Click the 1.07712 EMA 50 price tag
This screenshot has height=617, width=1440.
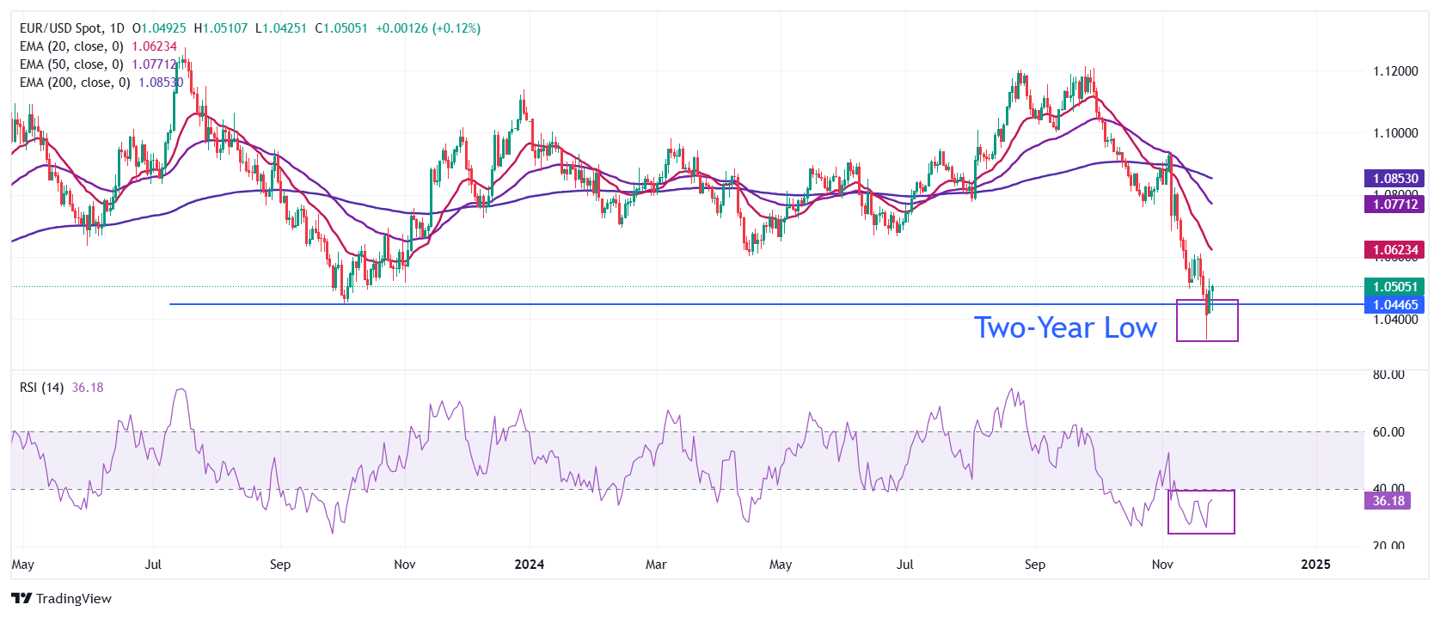point(1394,205)
